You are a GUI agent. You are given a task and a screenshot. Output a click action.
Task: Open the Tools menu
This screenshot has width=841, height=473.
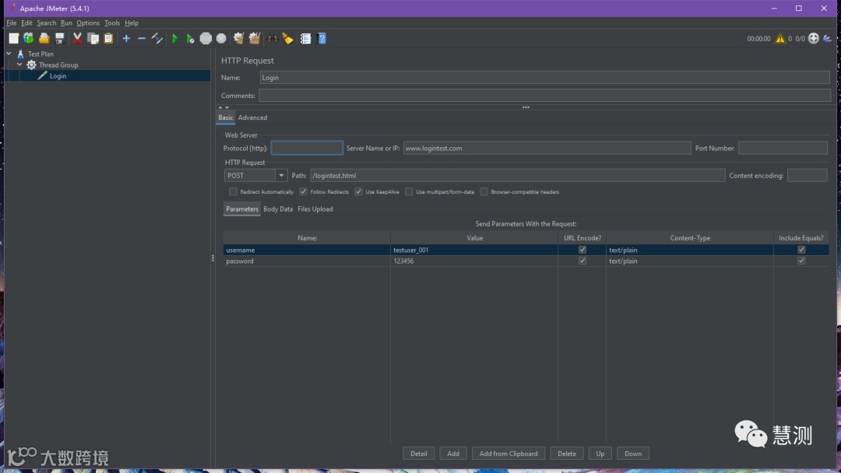coord(111,23)
